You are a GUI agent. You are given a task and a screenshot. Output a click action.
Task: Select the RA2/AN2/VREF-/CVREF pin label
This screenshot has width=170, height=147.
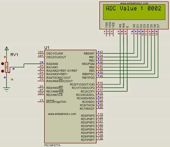pyautogui.click(x=62, y=71)
